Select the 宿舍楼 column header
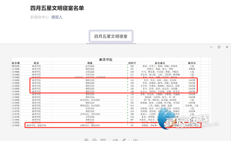This screenshot has height=141, width=231. (x=16, y=63)
